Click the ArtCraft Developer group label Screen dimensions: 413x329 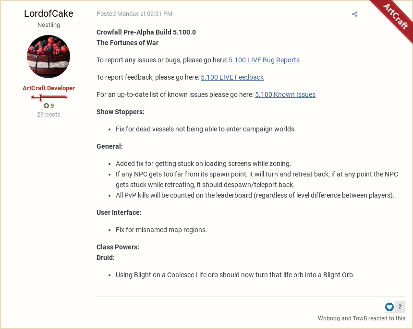point(49,88)
